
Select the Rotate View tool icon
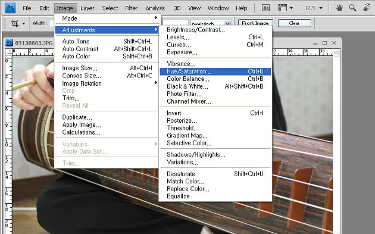(x=367, y=8)
